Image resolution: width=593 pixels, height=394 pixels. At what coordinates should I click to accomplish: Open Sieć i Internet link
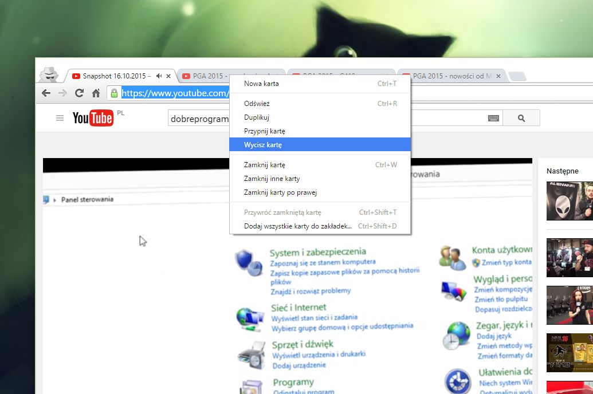(x=299, y=308)
